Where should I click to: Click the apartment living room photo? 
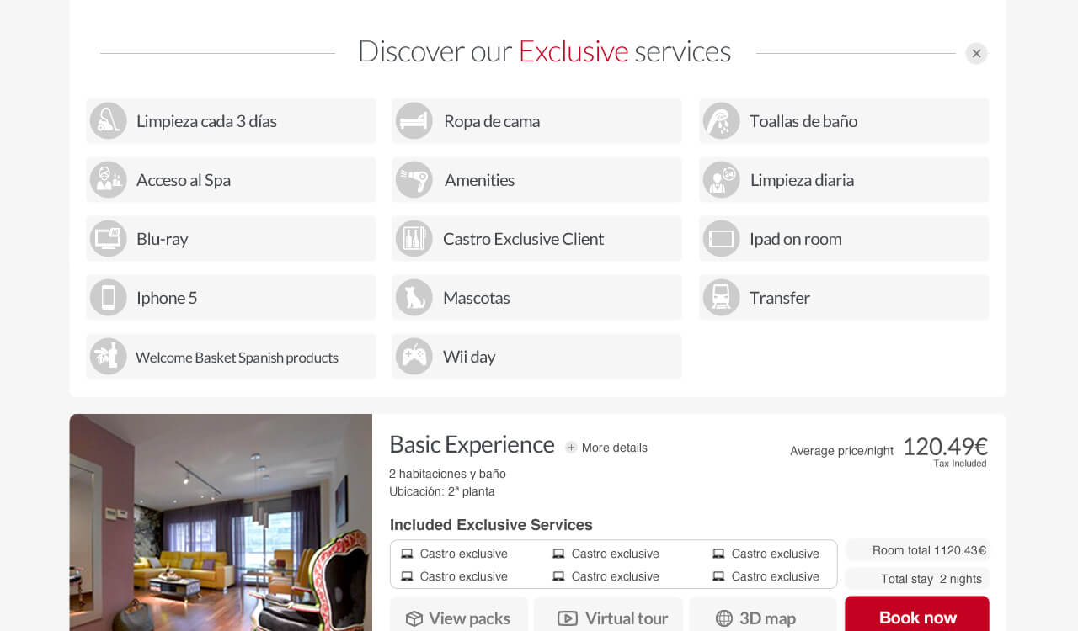coord(221,522)
